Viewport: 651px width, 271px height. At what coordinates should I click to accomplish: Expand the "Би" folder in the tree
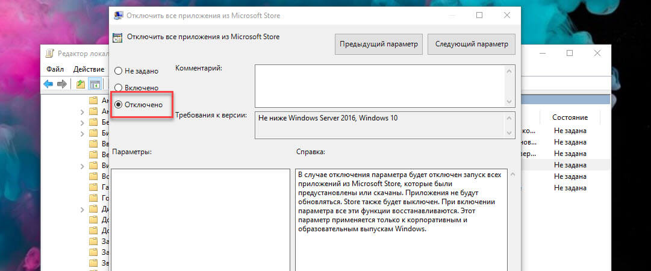pos(83,133)
